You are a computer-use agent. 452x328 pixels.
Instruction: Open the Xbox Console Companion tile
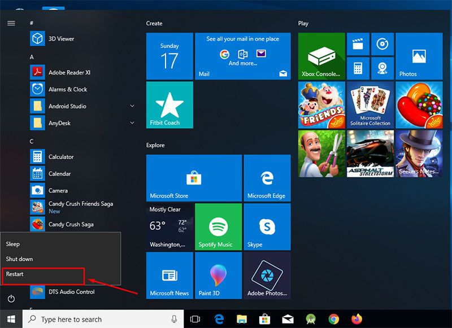click(321, 56)
